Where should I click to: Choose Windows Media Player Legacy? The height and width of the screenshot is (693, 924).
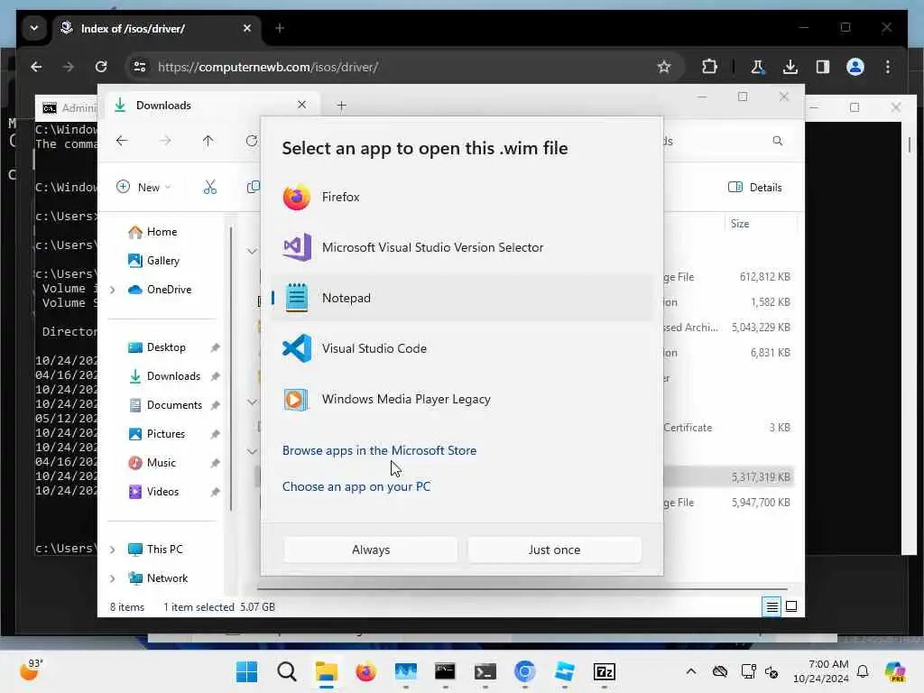point(462,399)
